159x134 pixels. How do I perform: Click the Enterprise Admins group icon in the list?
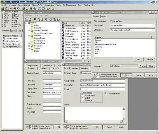pyautogui.click(x=63, y=56)
